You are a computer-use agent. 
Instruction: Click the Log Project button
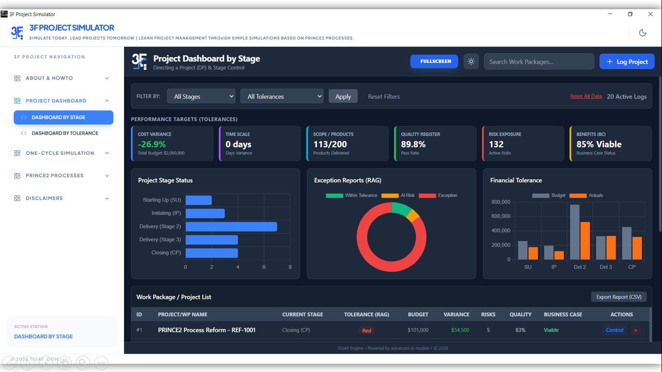pos(627,61)
